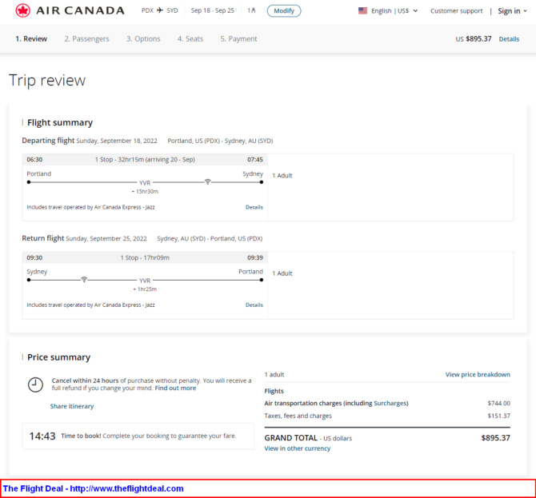Click the US flag language icon
Image resolution: width=536 pixels, height=498 pixels.
[x=362, y=10]
